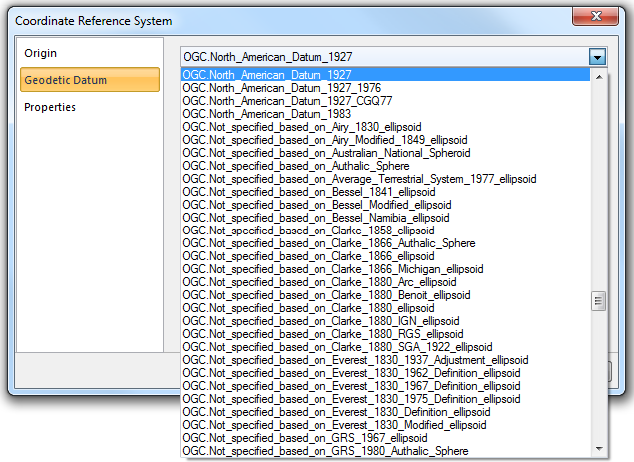Open the Properties section

pos(89,107)
